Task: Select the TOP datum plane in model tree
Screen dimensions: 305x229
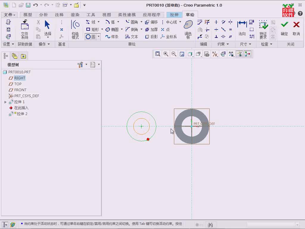Action: [x=18, y=84]
